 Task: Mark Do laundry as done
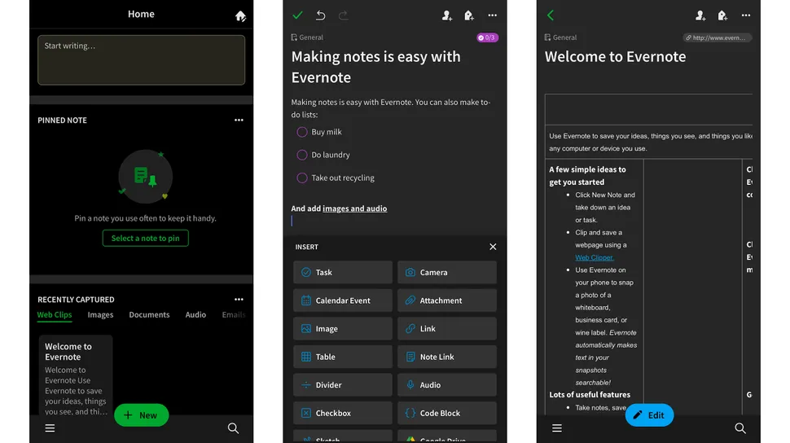pyautogui.click(x=302, y=155)
